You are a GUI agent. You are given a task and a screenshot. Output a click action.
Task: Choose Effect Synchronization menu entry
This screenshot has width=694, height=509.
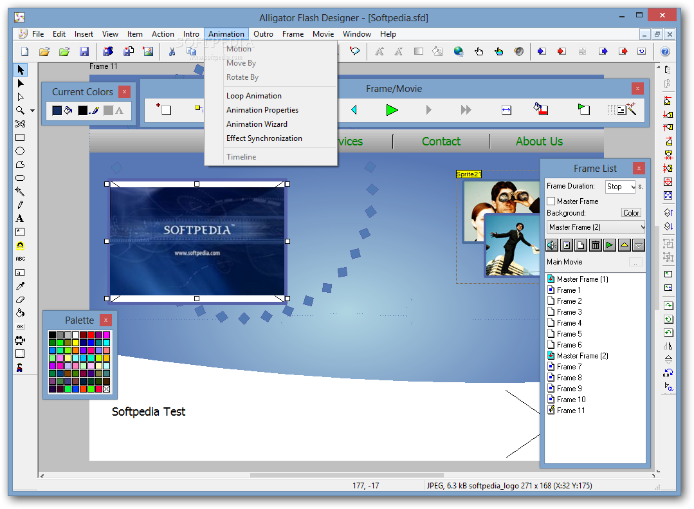pos(264,138)
